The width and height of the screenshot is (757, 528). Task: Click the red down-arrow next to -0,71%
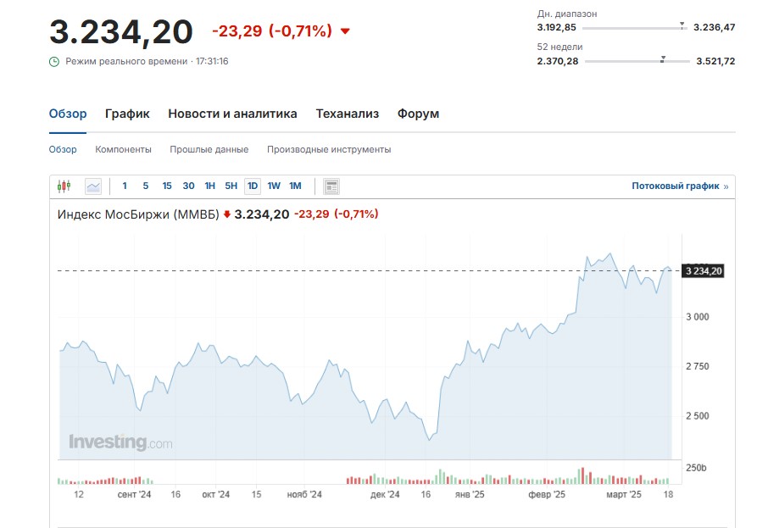coord(345,31)
